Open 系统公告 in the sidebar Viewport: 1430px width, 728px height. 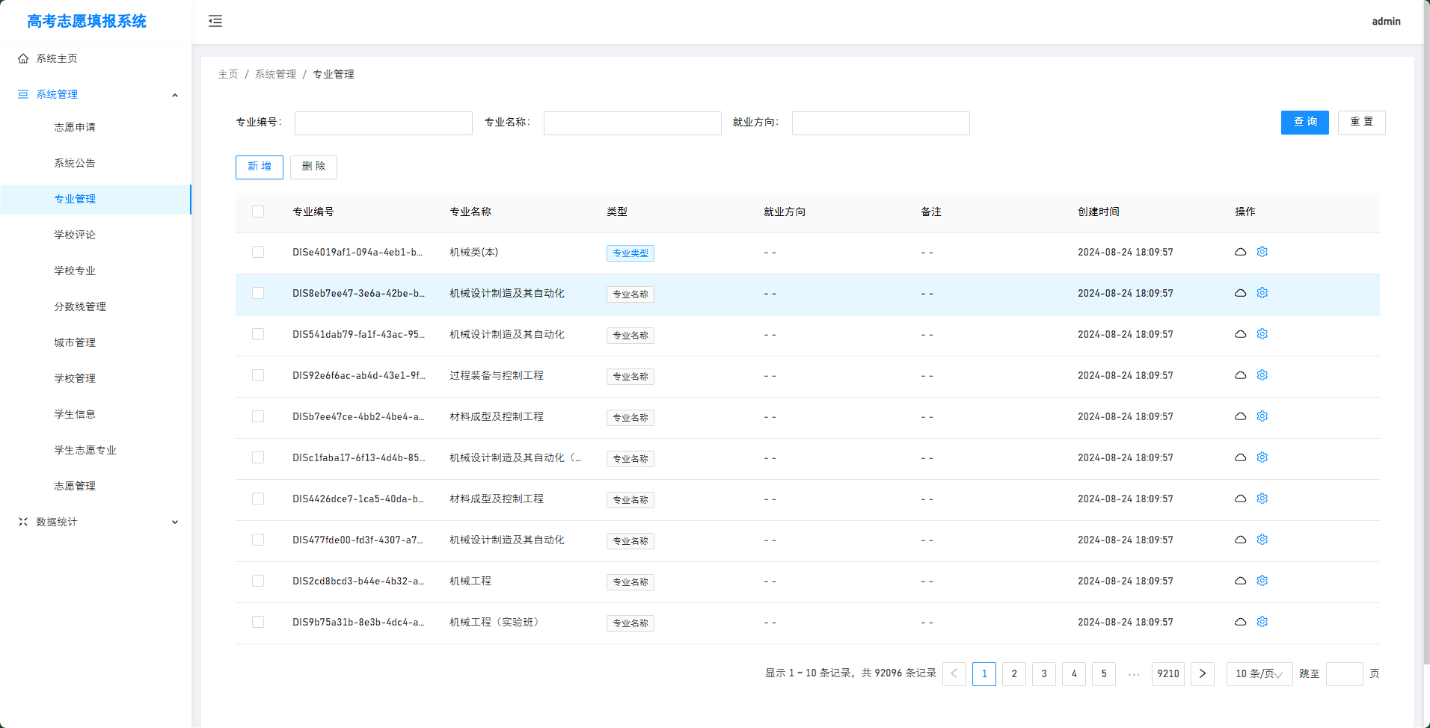[x=75, y=163]
